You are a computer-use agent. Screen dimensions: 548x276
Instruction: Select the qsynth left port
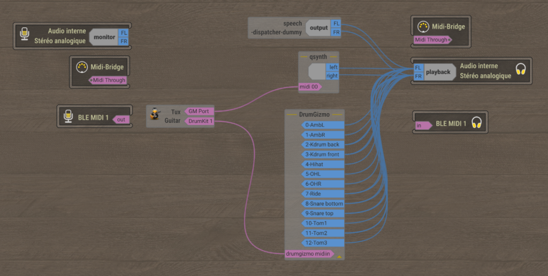(333, 67)
